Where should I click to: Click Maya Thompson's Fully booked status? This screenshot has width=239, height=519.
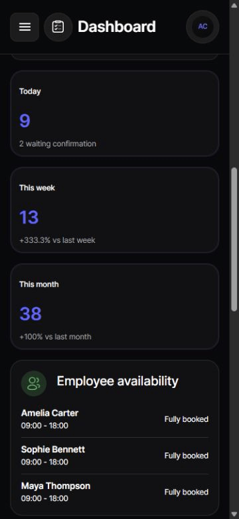pyautogui.click(x=187, y=492)
